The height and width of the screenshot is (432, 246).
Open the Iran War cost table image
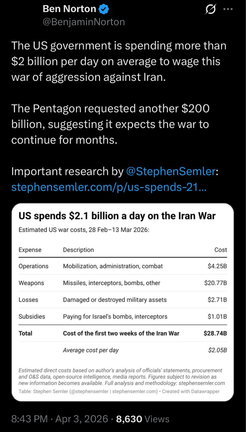[123, 302]
